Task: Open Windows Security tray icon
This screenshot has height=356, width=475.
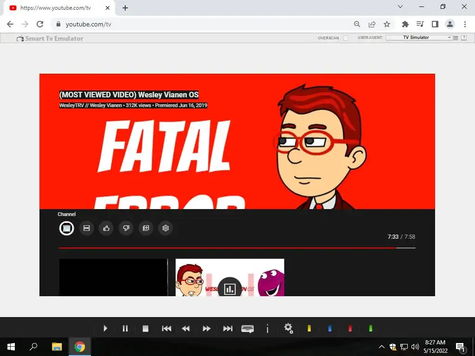Action: click(392, 347)
